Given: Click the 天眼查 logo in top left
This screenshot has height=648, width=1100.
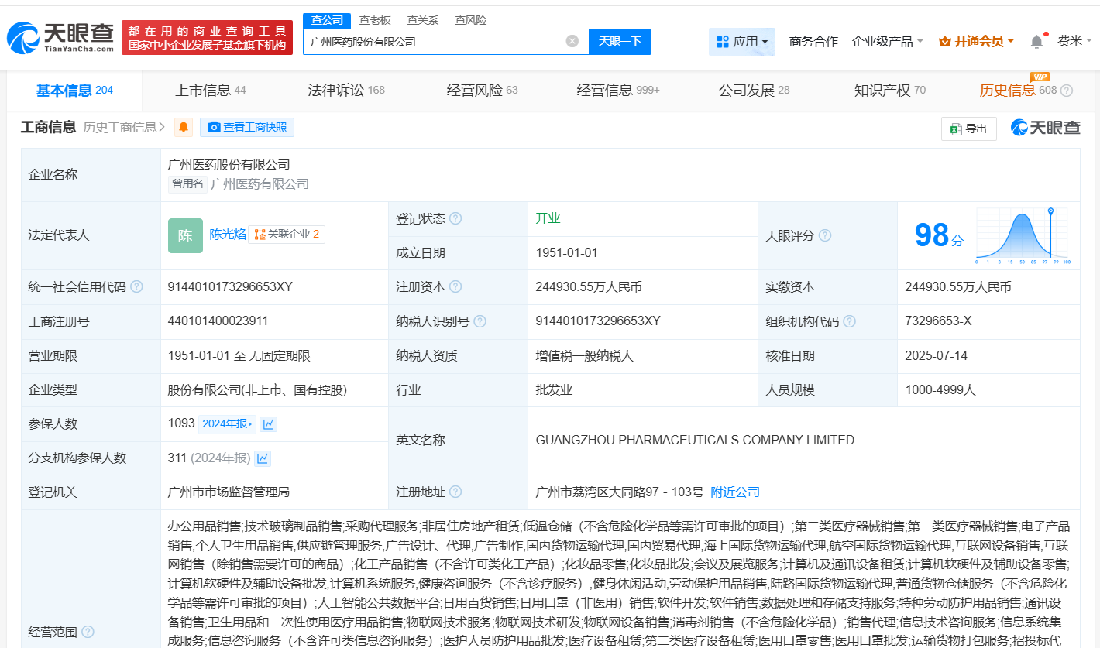Looking at the screenshot, I should coord(60,36).
